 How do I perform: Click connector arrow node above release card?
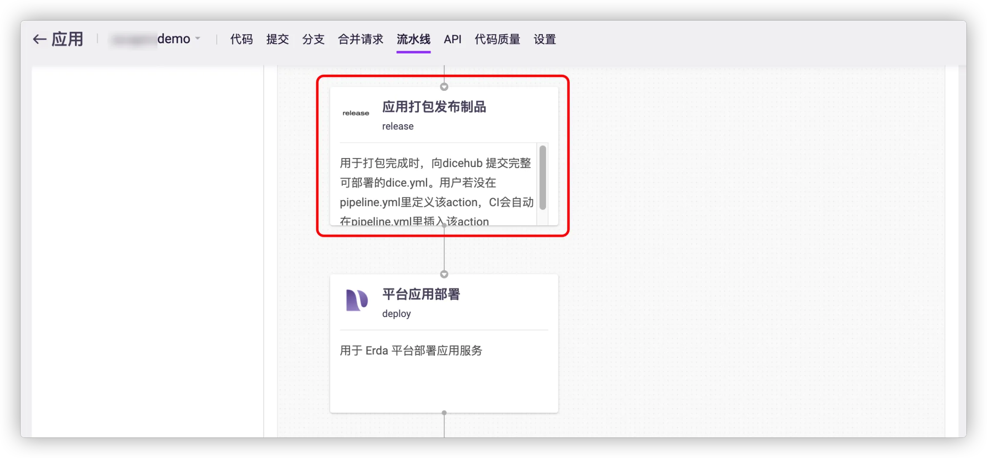(444, 87)
